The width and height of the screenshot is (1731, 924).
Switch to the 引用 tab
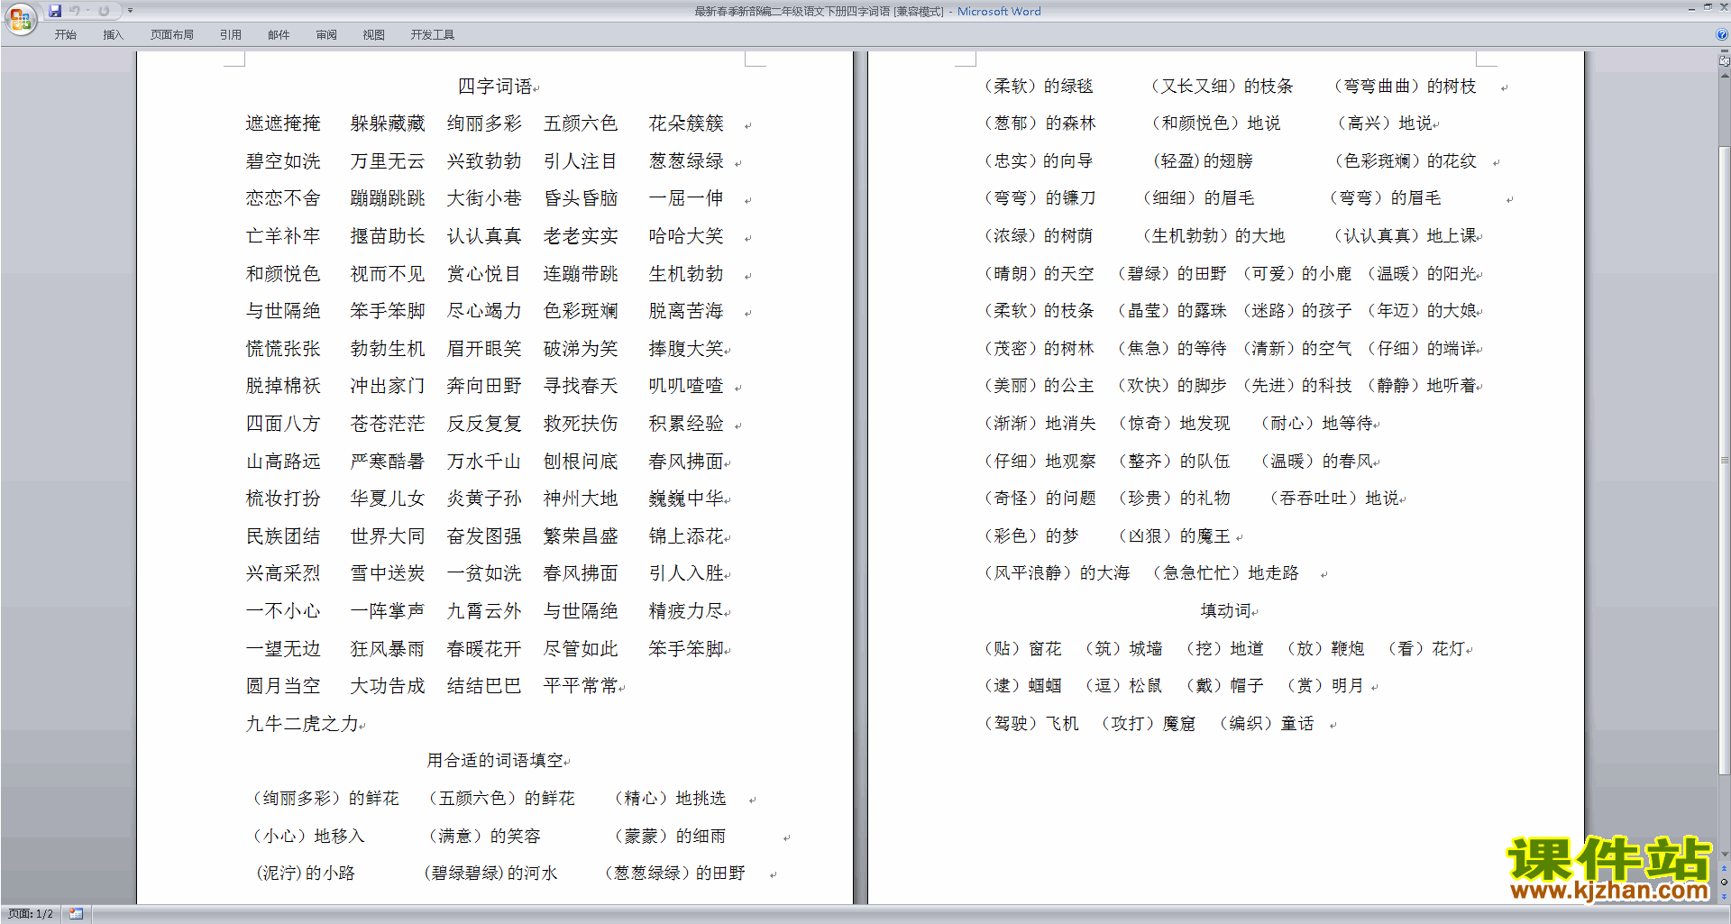(231, 35)
